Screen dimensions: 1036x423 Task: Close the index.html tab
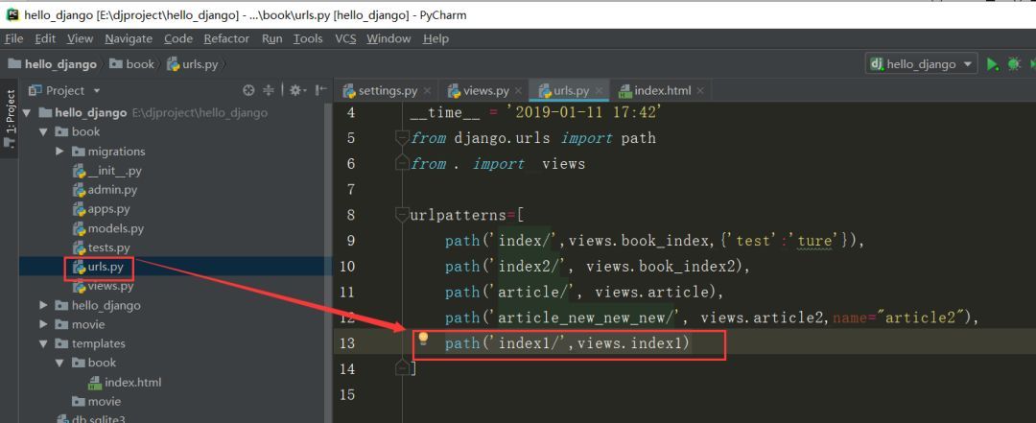700,90
